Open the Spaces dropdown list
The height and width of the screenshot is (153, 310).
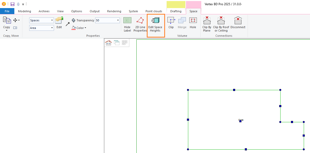pyautogui.click(x=52, y=20)
